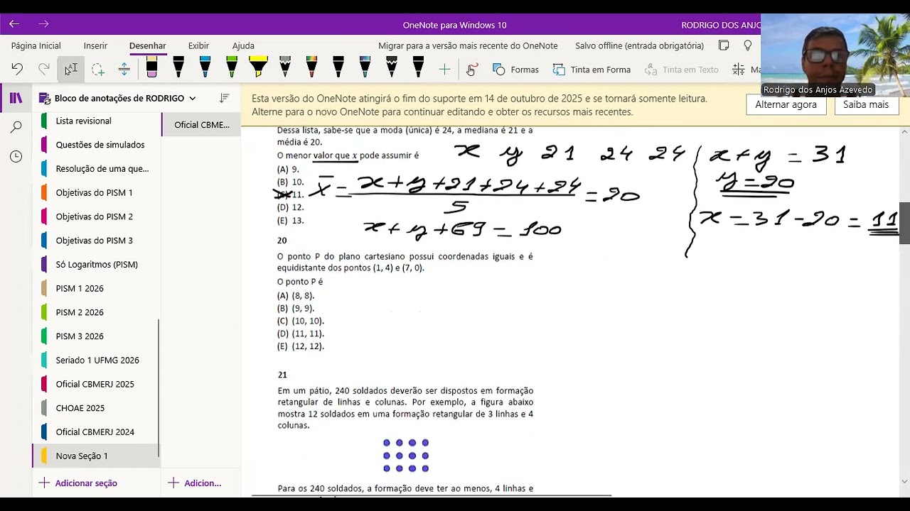Select the rainbow ink pen

[x=311, y=68]
